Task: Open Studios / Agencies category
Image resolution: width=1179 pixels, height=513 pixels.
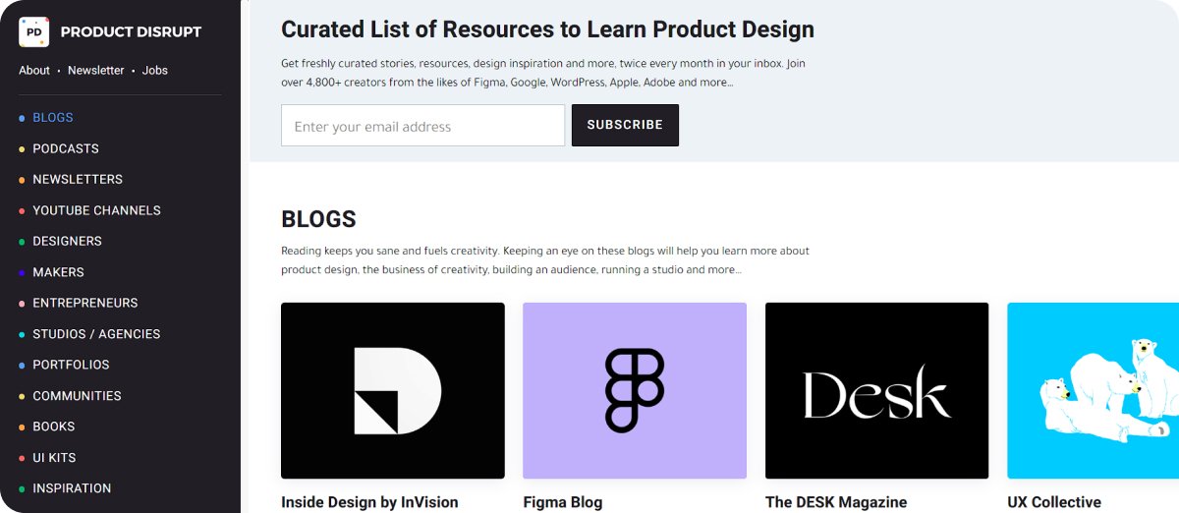Action: coord(96,334)
